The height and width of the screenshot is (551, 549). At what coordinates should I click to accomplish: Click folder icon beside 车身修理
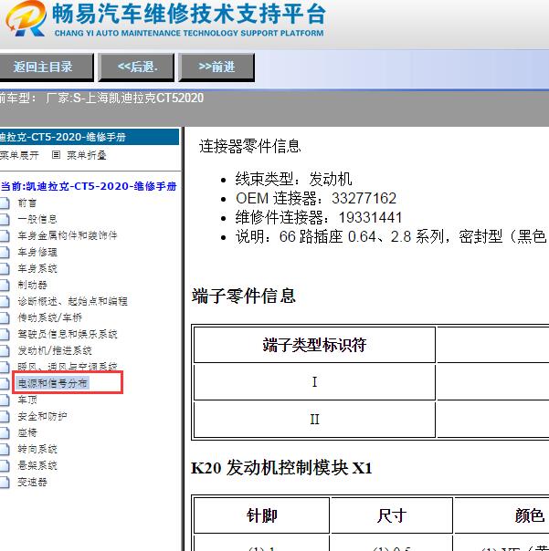(x=5, y=253)
